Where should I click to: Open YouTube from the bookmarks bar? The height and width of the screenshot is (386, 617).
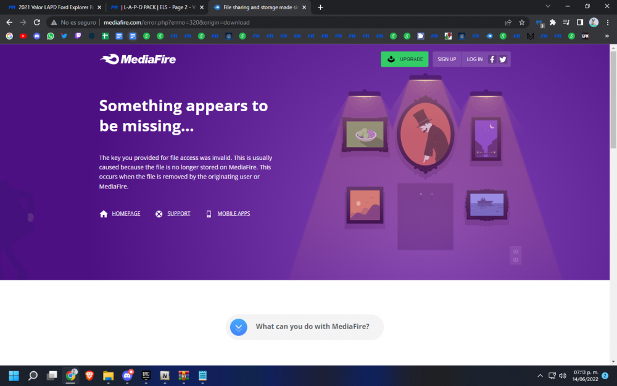[x=23, y=36]
